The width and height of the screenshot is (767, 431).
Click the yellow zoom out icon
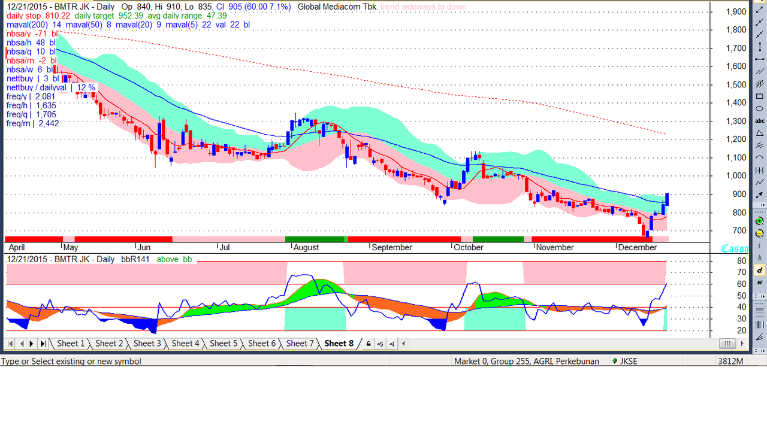click(x=759, y=233)
